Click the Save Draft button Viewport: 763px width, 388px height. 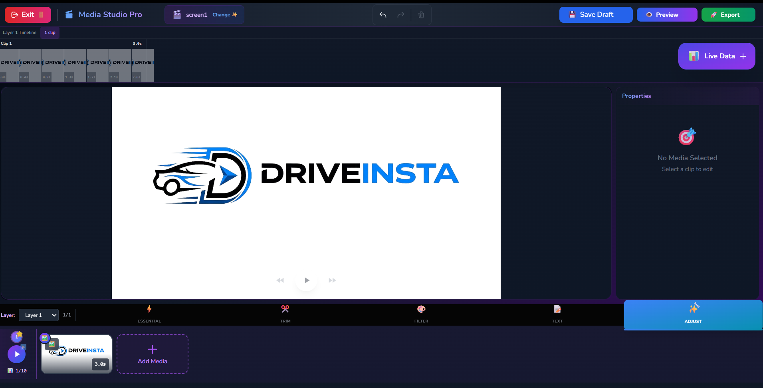click(595, 15)
